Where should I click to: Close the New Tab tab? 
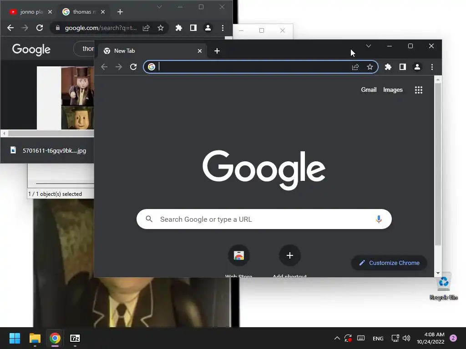[200, 51]
